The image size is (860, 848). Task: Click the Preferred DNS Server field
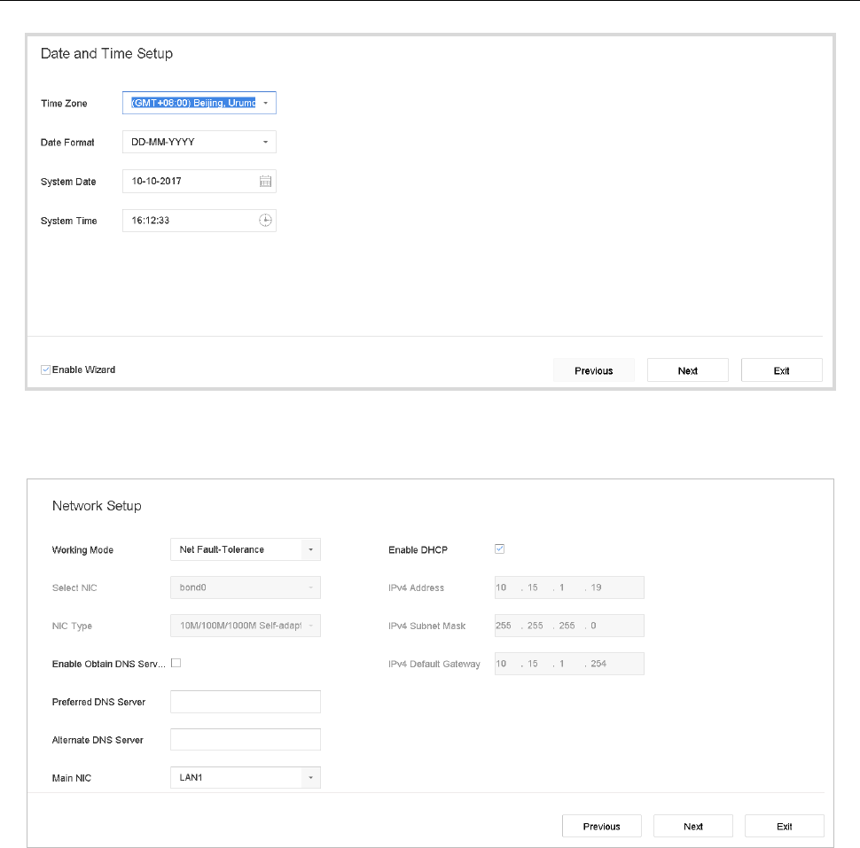(x=245, y=702)
